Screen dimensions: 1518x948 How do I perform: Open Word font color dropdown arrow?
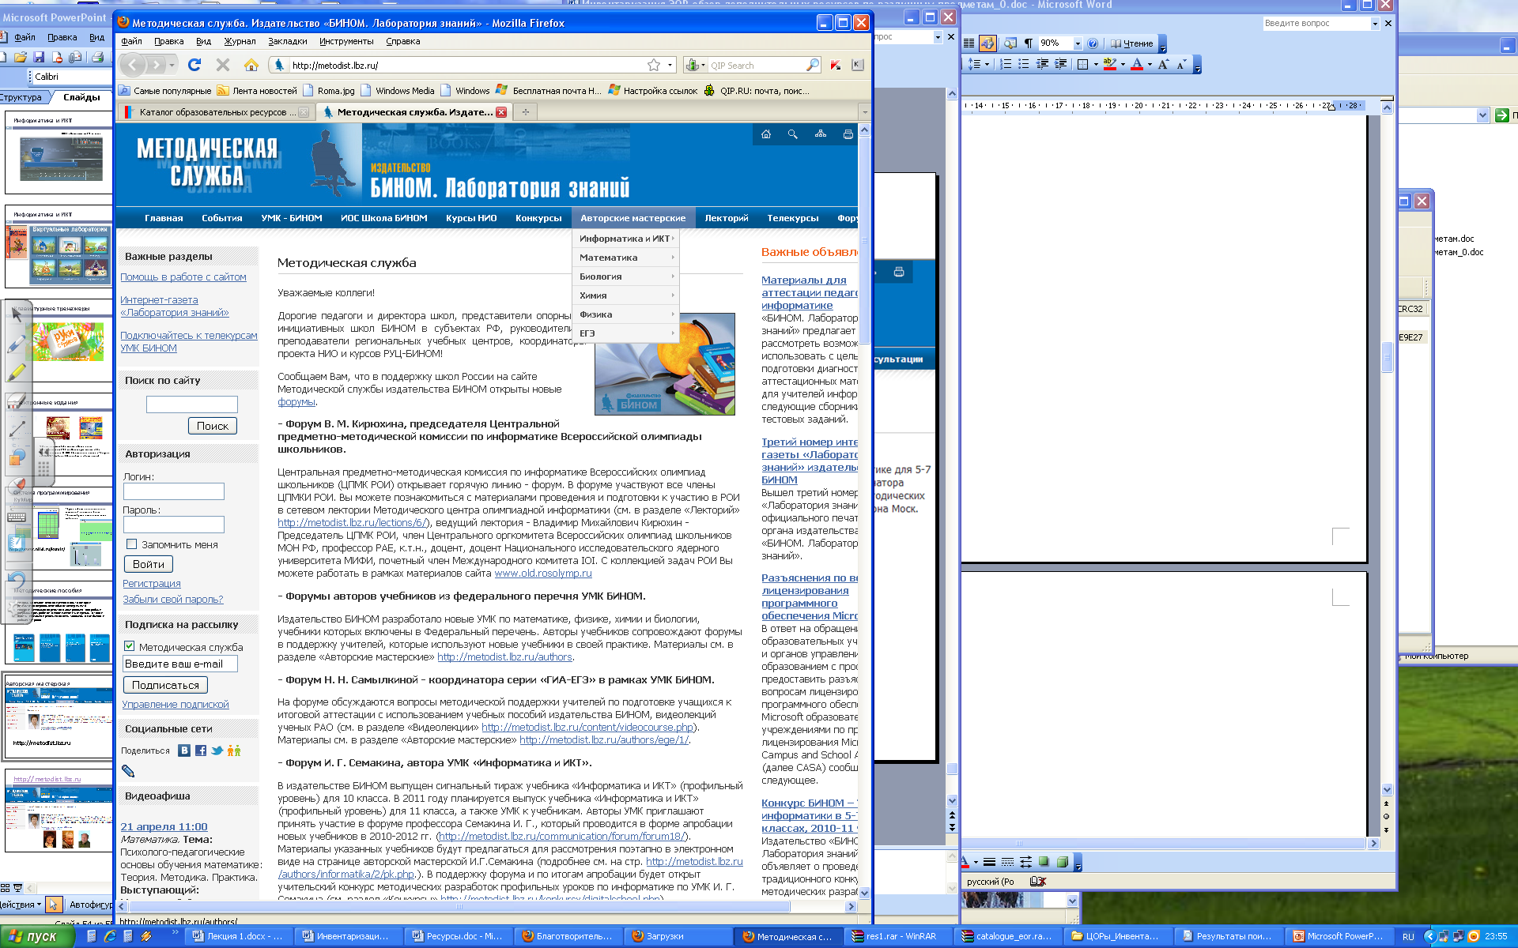point(1150,65)
